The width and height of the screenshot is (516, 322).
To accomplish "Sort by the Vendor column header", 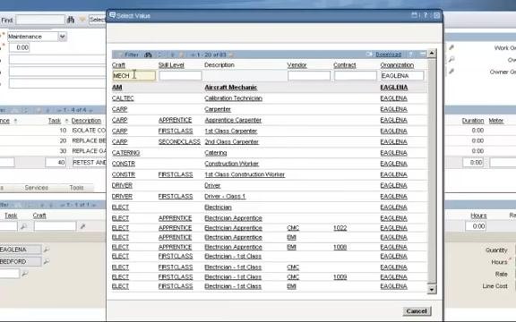I will point(297,65).
